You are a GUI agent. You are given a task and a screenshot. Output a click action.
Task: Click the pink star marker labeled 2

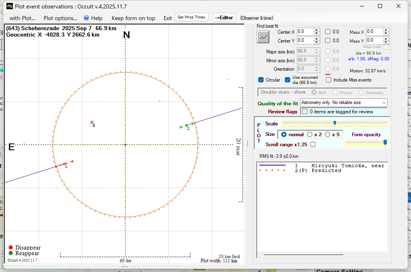(x=92, y=122)
